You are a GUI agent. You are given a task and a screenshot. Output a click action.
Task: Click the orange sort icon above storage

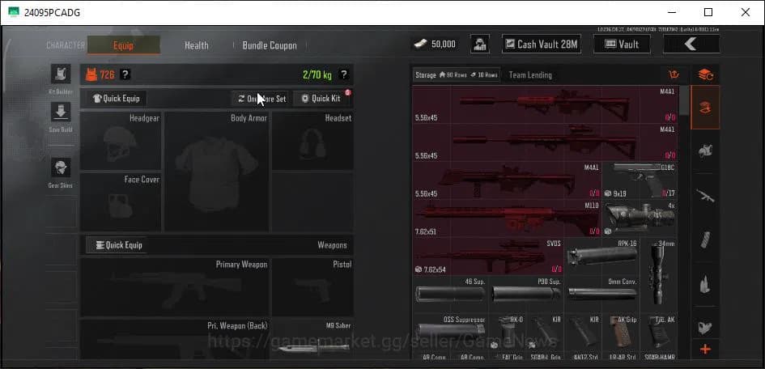674,74
